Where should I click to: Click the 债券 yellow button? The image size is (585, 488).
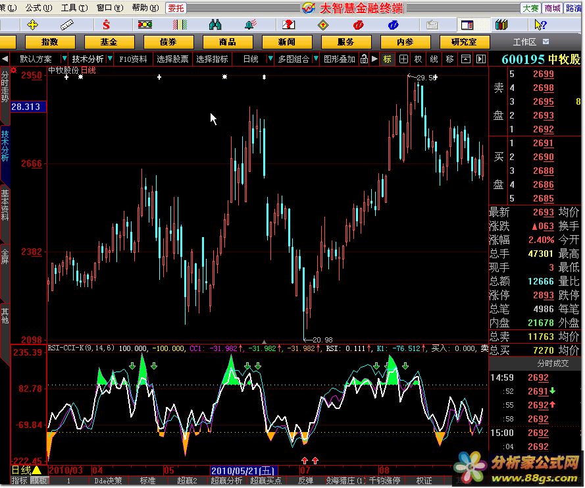[x=168, y=41]
